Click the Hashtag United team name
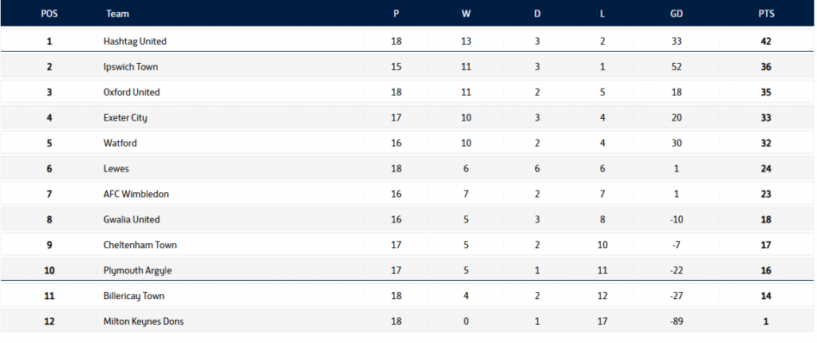 [x=135, y=41]
